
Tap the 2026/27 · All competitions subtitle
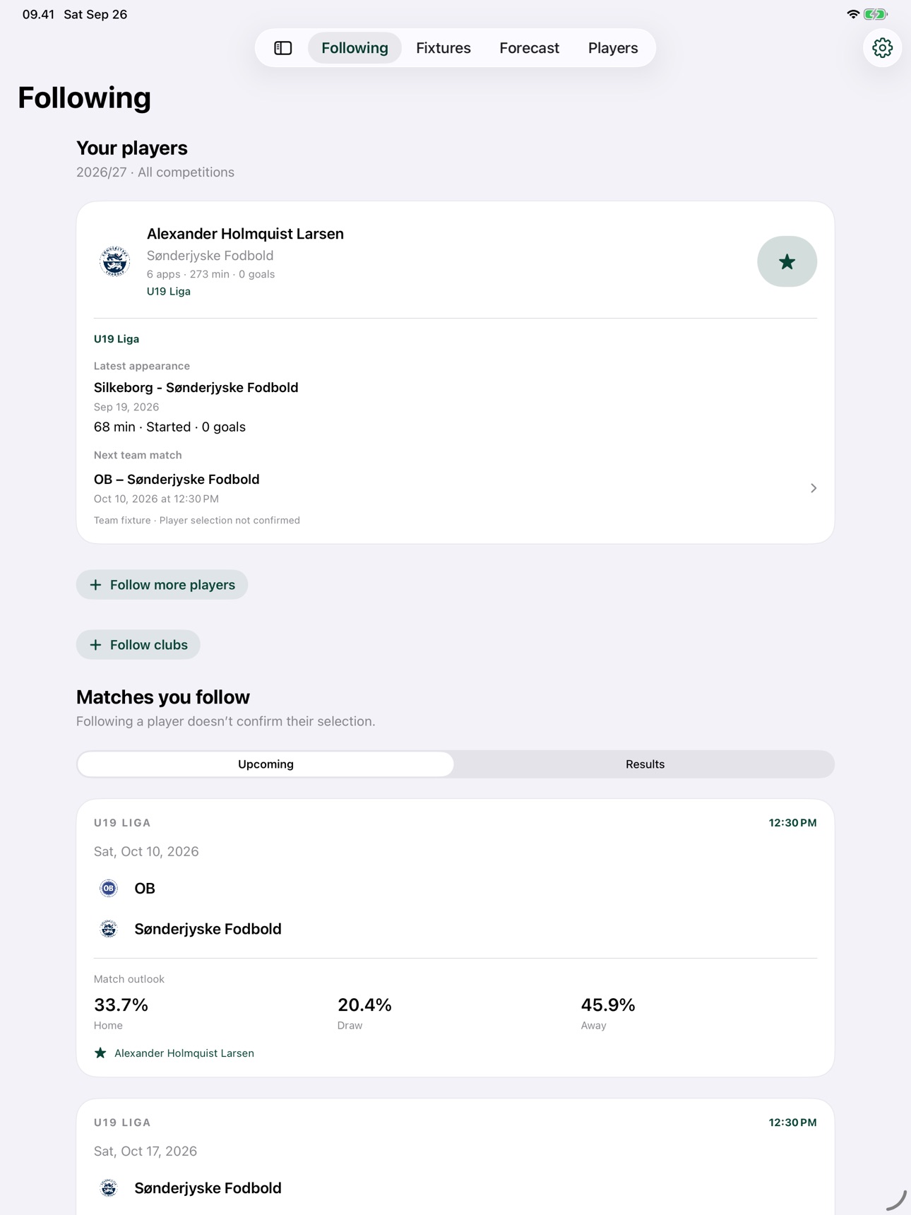pos(155,172)
